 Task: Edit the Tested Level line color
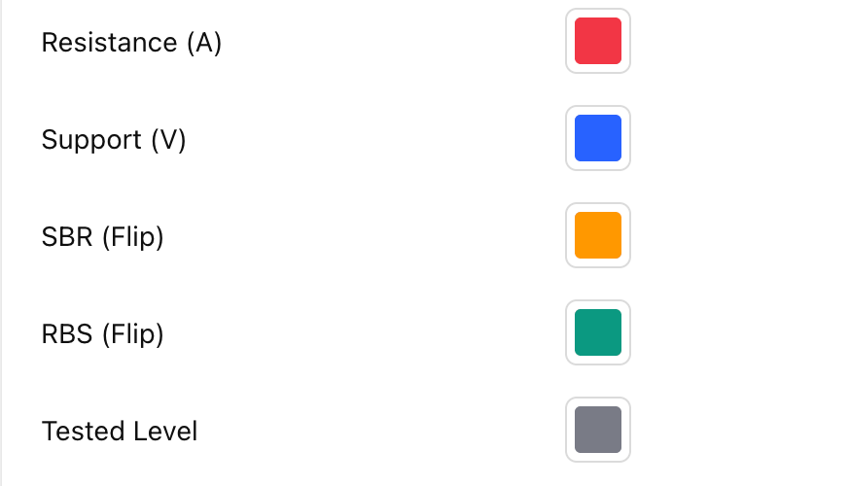[x=598, y=430]
